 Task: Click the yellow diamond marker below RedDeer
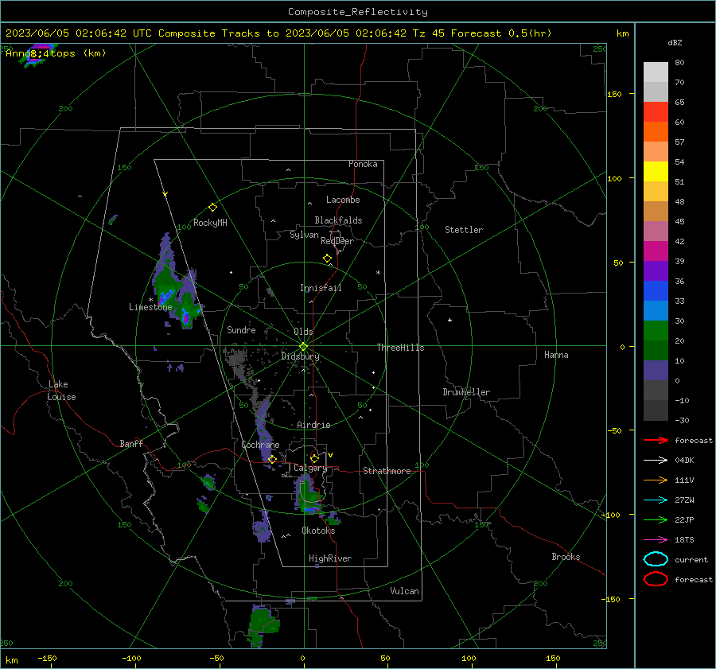click(x=327, y=259)
